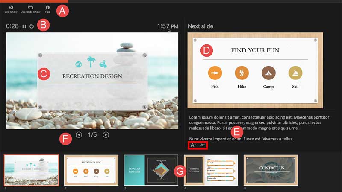The height and width of the screenshot is (192, 342).
Task: Click the 1/5 slide counter
Action: coord(92,135)
